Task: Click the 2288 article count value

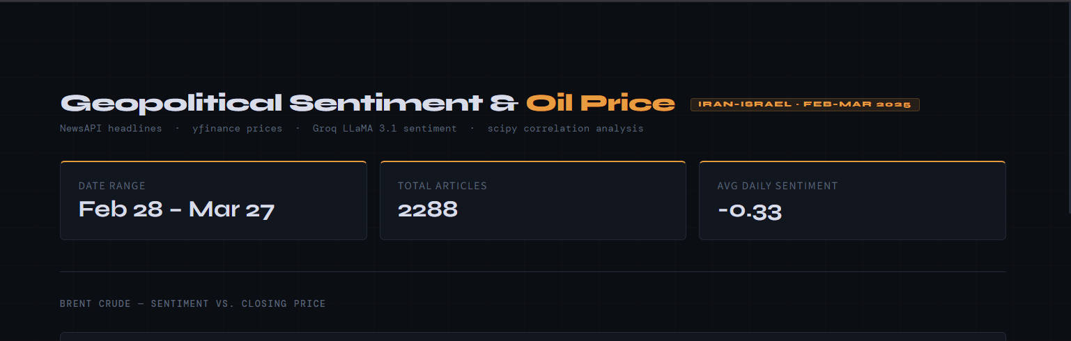Action: pyautogui.click(x=427, y=209)
